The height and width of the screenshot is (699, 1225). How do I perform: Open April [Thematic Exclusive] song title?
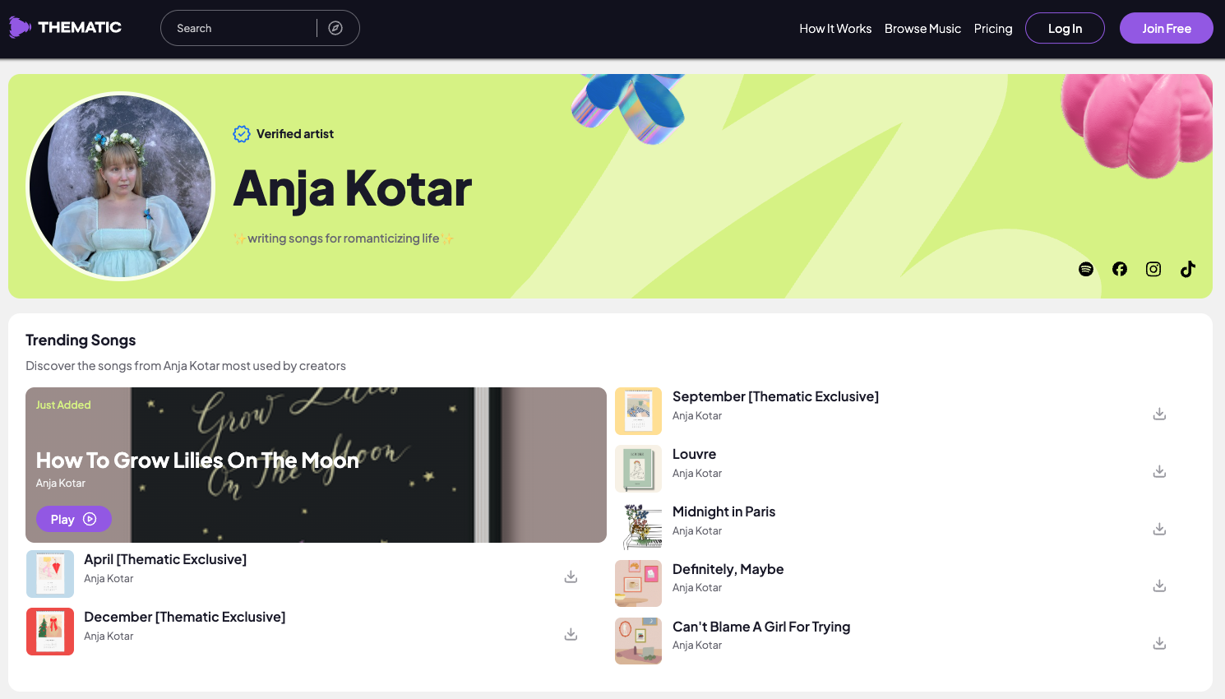click(165, 559)
